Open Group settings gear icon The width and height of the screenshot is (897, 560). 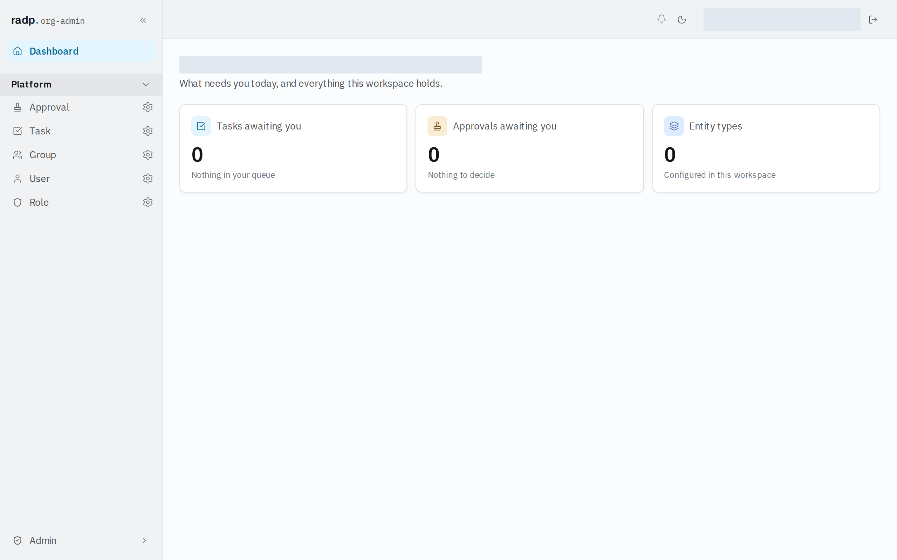pos(148,154)
